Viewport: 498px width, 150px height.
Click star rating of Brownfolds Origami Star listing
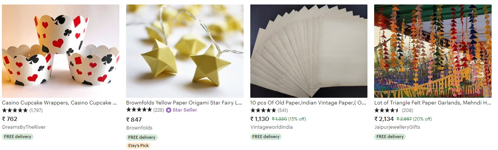[x=139, y=110]
